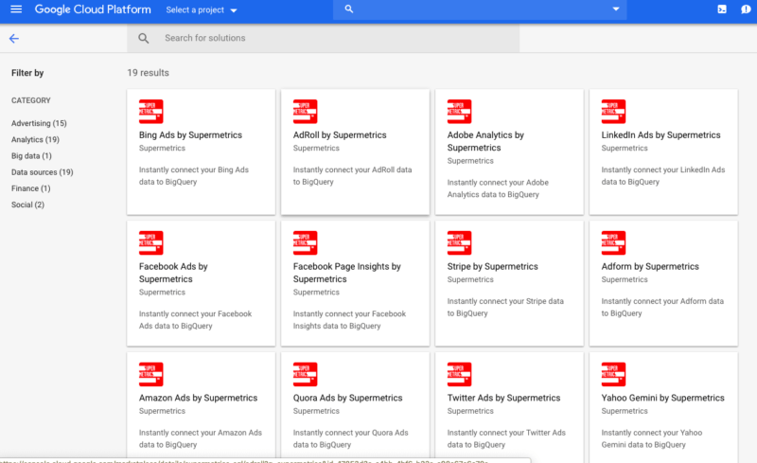The image size is (757, 463).
Task: Click 'Instantly connect your Stripe data' description
Action: click(505, 308)
